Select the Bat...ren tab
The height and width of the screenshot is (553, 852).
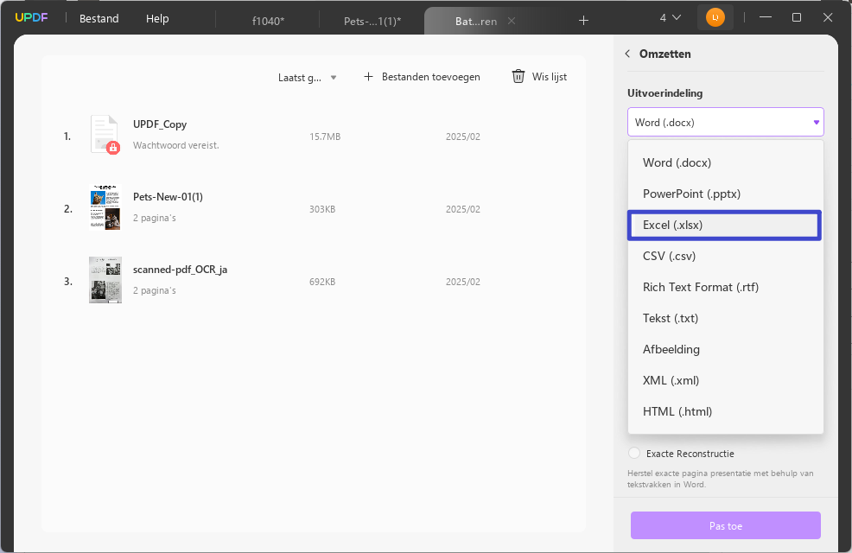coord(475,21)
